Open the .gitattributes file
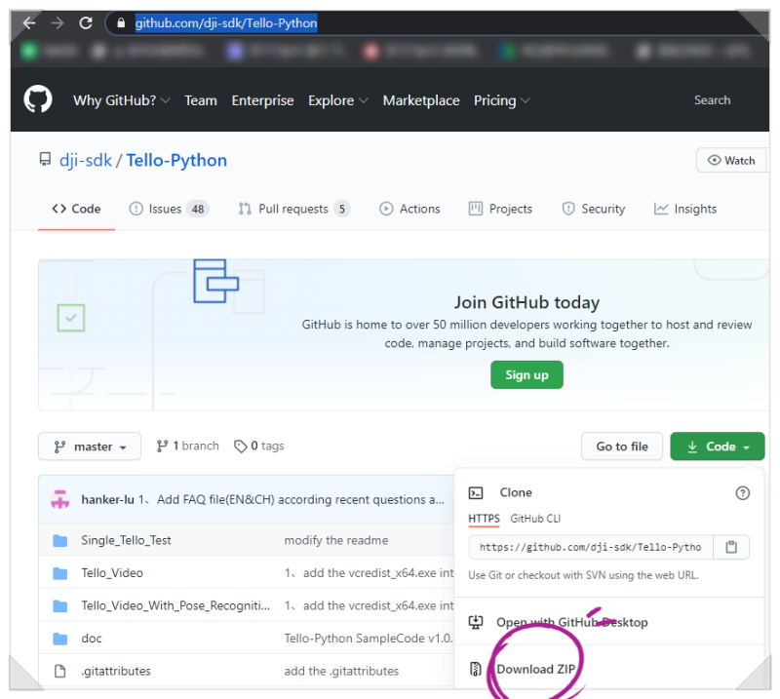Image resolution: width=780 pixels, height=699 pixels. [x=116, y=671]
